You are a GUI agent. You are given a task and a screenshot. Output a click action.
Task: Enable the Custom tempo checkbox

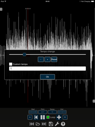[x=11, y=64]
